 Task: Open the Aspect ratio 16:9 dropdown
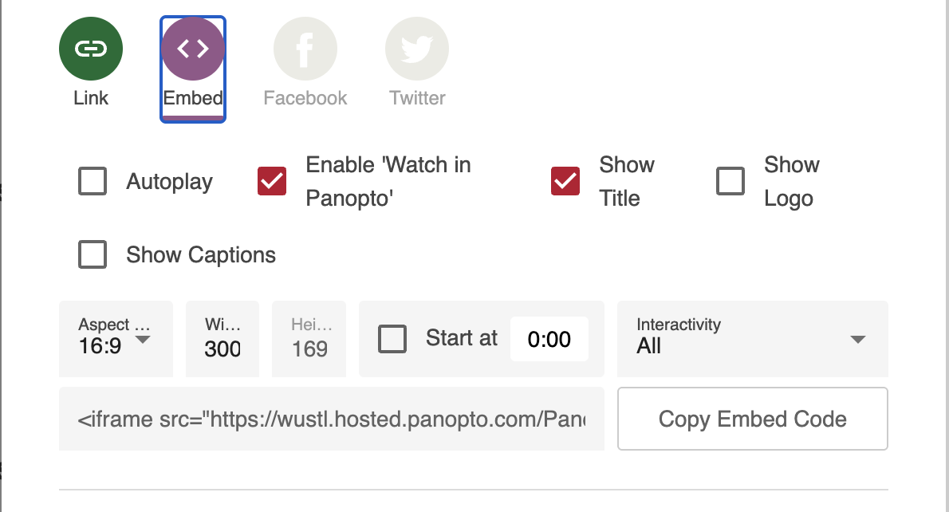point(116,339)
